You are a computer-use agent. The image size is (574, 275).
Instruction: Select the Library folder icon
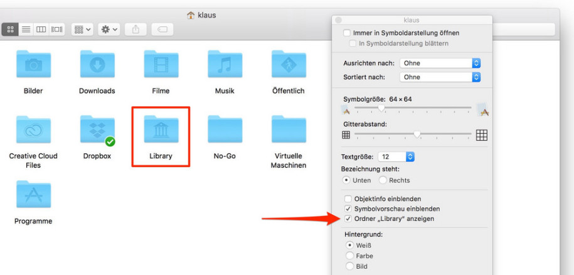161,129
